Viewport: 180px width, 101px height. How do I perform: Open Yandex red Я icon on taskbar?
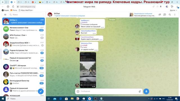[x=78, y=98]
